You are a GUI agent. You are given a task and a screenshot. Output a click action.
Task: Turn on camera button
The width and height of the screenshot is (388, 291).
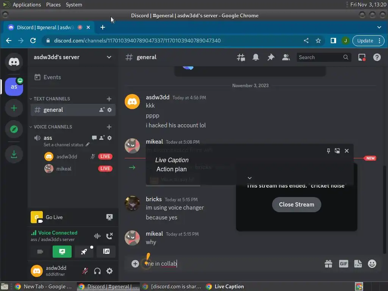pyautogui.click(x=40, y=252)
